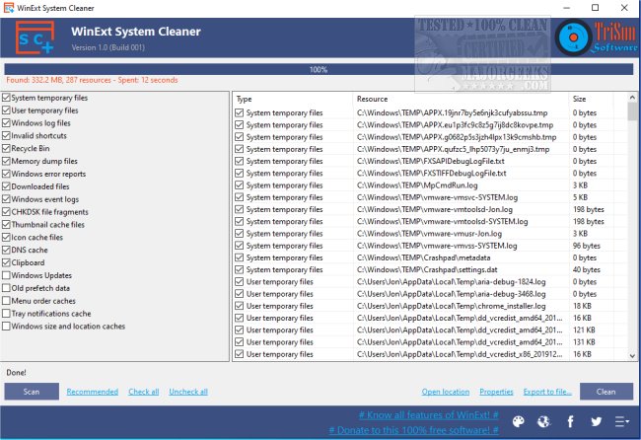Toggle Thumbnail cache files checkbox
The width and height of the screenshot is (641, 440).
coord(6,225)
